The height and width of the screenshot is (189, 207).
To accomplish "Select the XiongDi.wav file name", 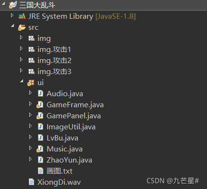I will [x=59, y=182].
